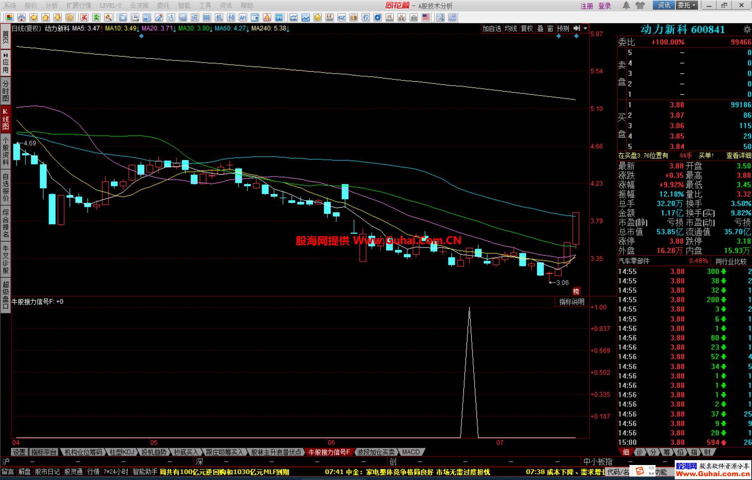This screenshot has height=480, width=752.
Task: Open 指标说明 indicator description
Action: (x=572, y=302)
